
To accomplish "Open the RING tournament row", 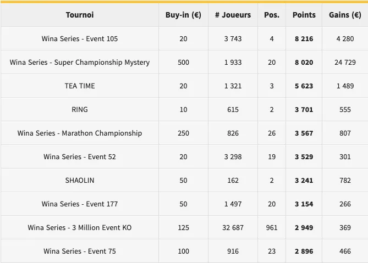I will [80, 110].
